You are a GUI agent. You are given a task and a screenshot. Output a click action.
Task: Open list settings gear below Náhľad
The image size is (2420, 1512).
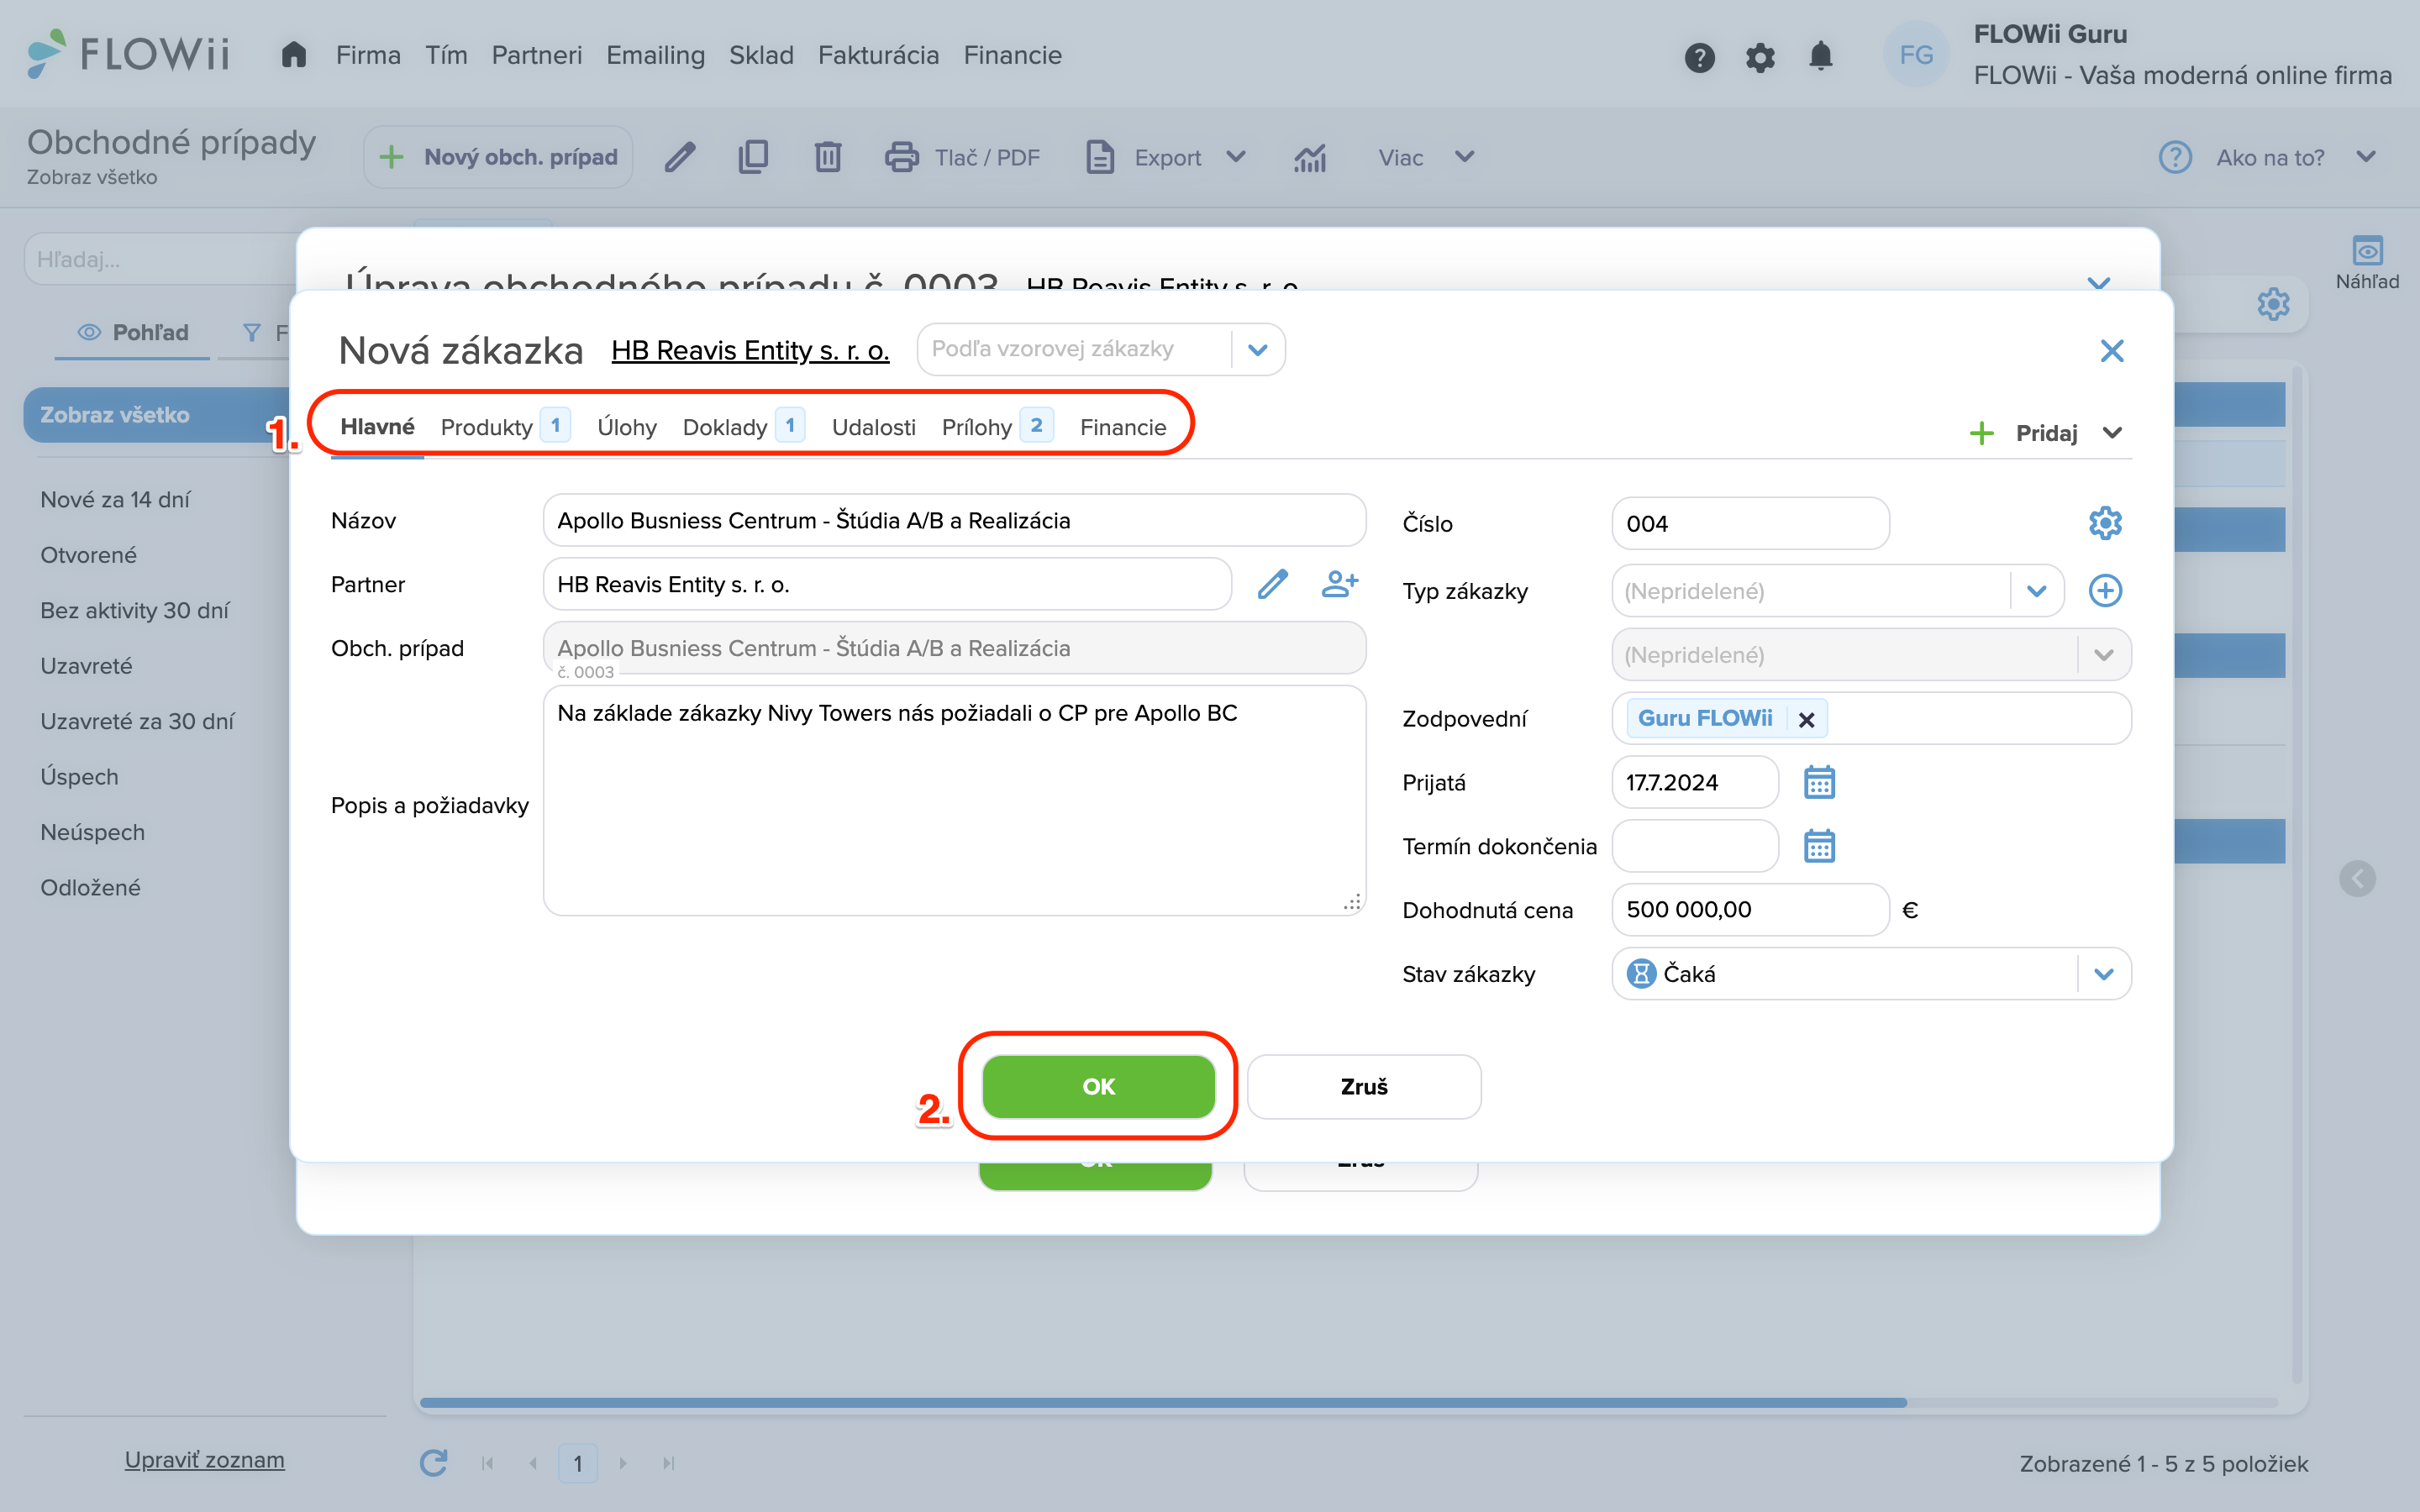(x=2273, y=303)
